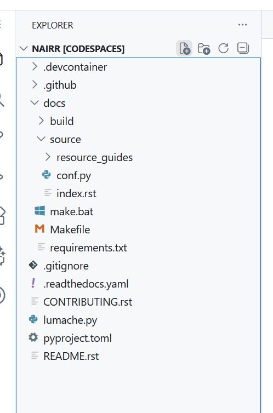The image size is (273, 413).
Task: Open requirements.txt file
Action: coord(138,248)
